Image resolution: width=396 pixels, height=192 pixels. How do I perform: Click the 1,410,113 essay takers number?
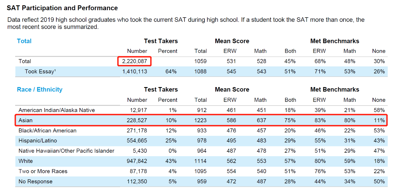(135, 72)
